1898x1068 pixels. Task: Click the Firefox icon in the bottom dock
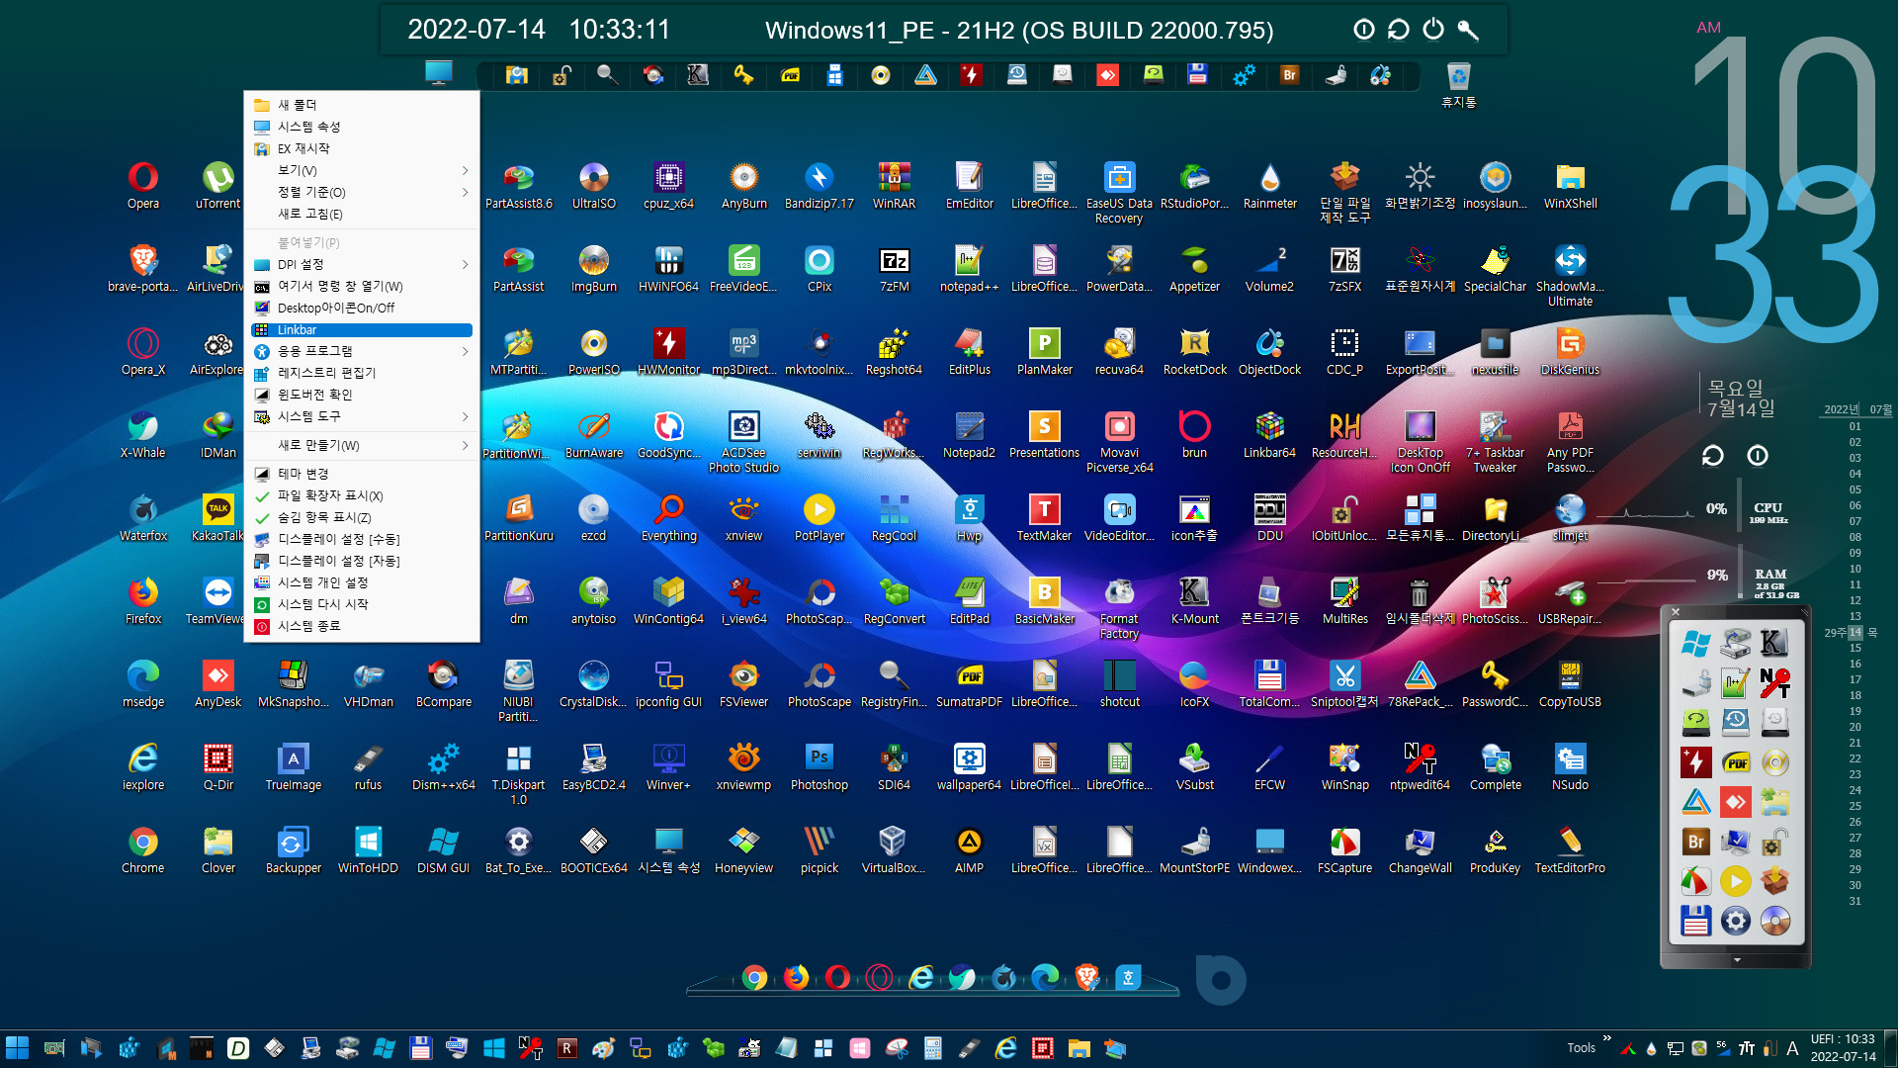796,978
